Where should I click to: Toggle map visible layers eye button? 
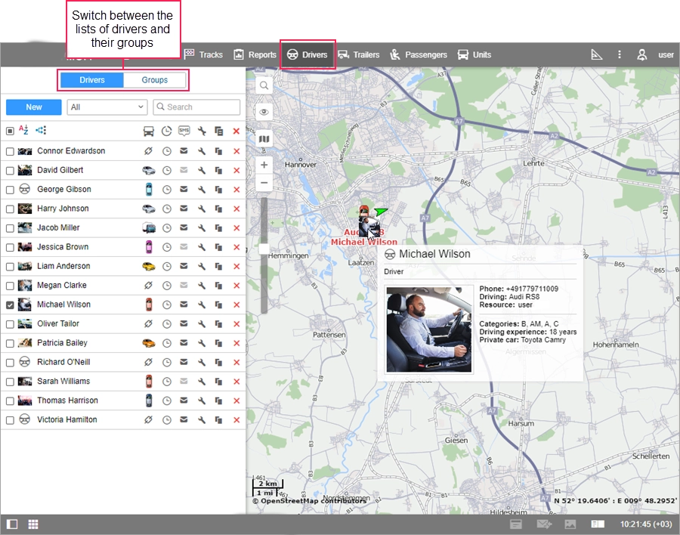[264, 112]
